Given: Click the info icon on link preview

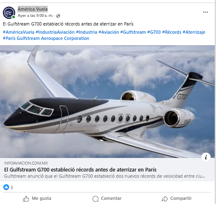Looking at the screenshot, I should (x=206, y=157).
